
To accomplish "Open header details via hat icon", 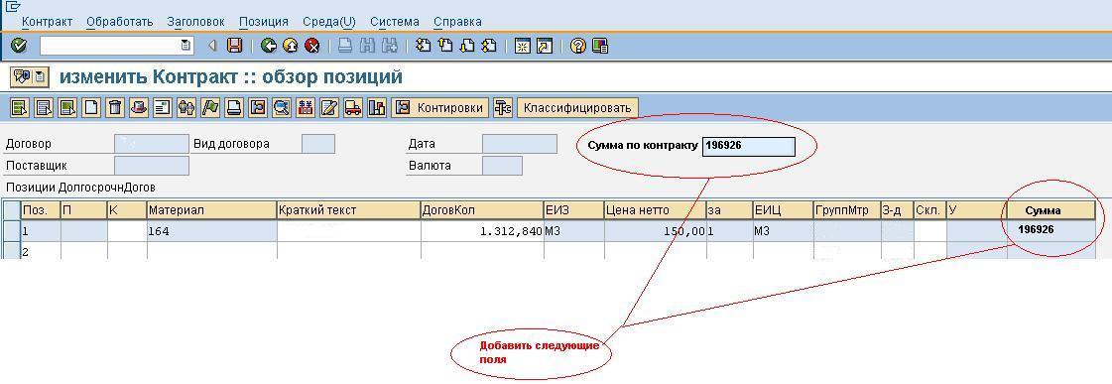I will click(x=139, y=108).
